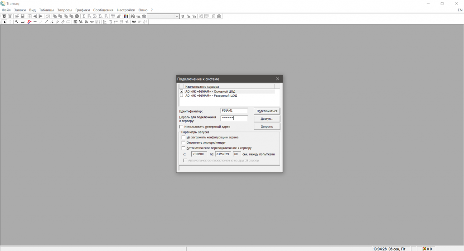
Task: Enable «Автоматическое переподключение к серверу»
Action: click(184, 148)
